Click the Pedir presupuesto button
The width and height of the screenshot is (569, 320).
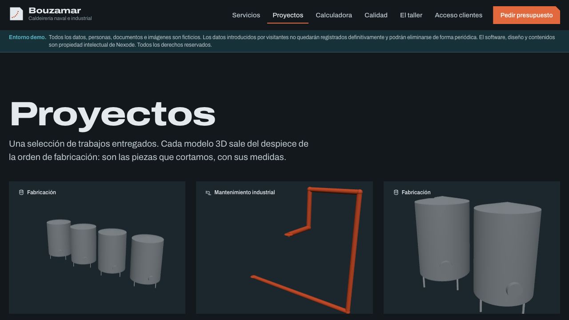pos(527,15)
